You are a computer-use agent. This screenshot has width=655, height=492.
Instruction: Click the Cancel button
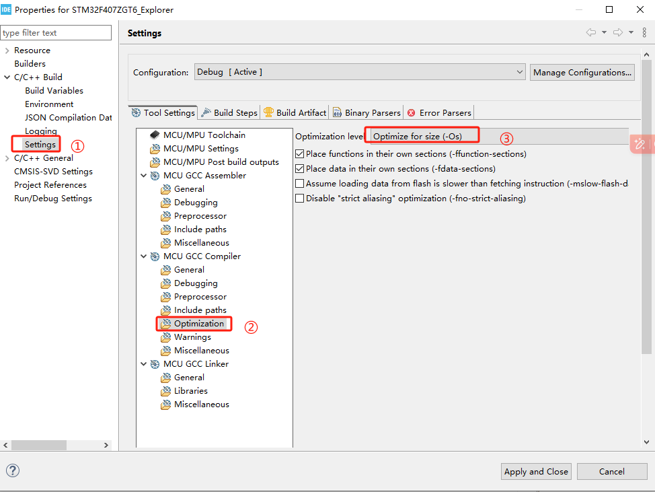click(612, 472)
